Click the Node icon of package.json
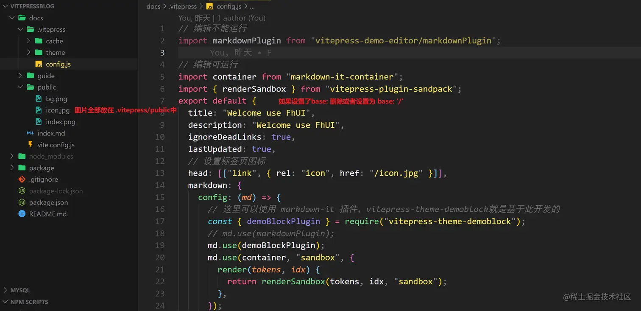This screenshot has width=641, height=311. click(22, 202)
